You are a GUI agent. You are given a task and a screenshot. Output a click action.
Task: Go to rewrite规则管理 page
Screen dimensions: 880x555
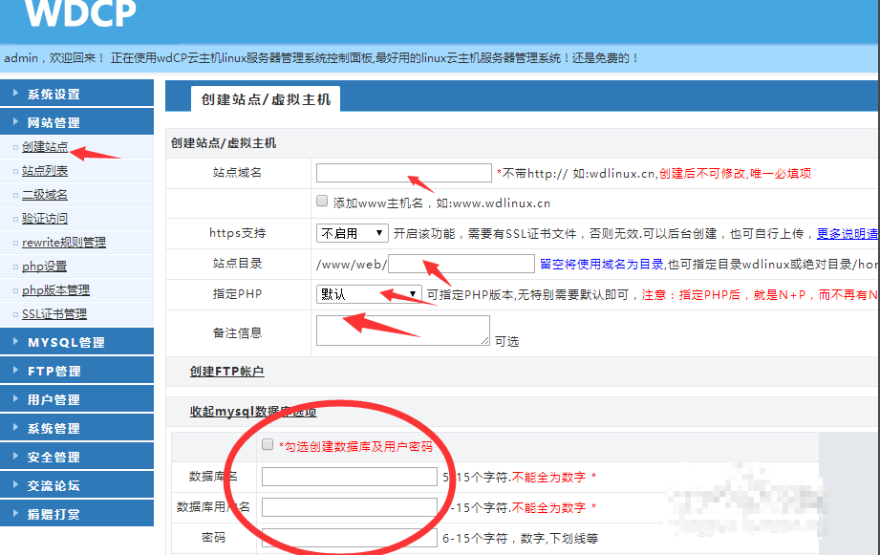coord(64,243)
